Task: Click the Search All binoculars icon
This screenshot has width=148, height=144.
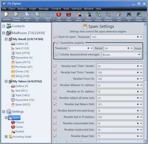Action: click(129, 16)
